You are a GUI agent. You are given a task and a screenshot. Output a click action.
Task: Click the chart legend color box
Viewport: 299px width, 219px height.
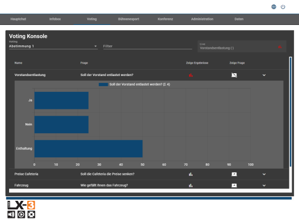103,85
